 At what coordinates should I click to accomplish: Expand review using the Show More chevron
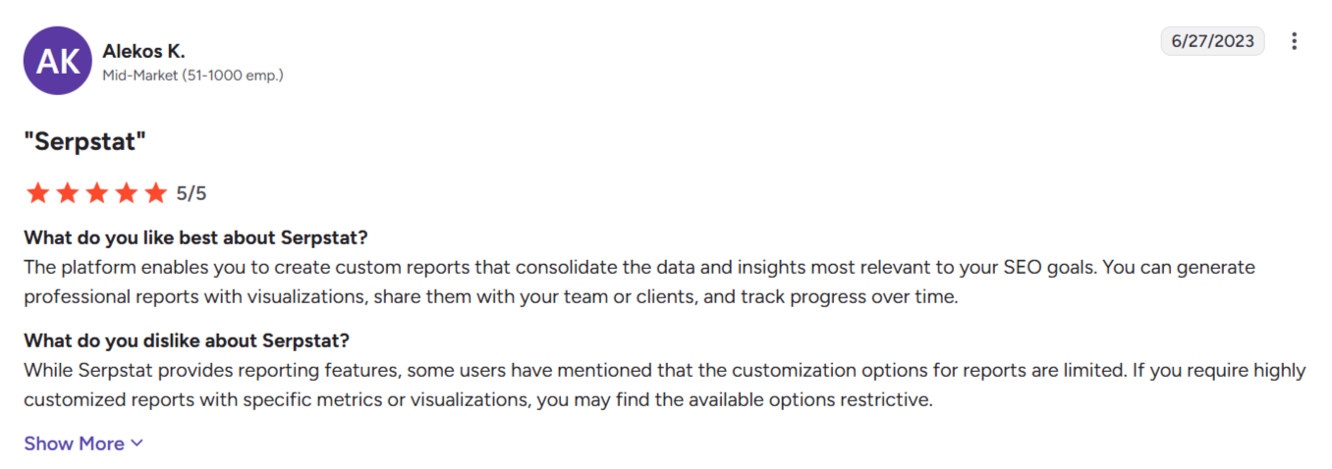click(x=137, y=443)
